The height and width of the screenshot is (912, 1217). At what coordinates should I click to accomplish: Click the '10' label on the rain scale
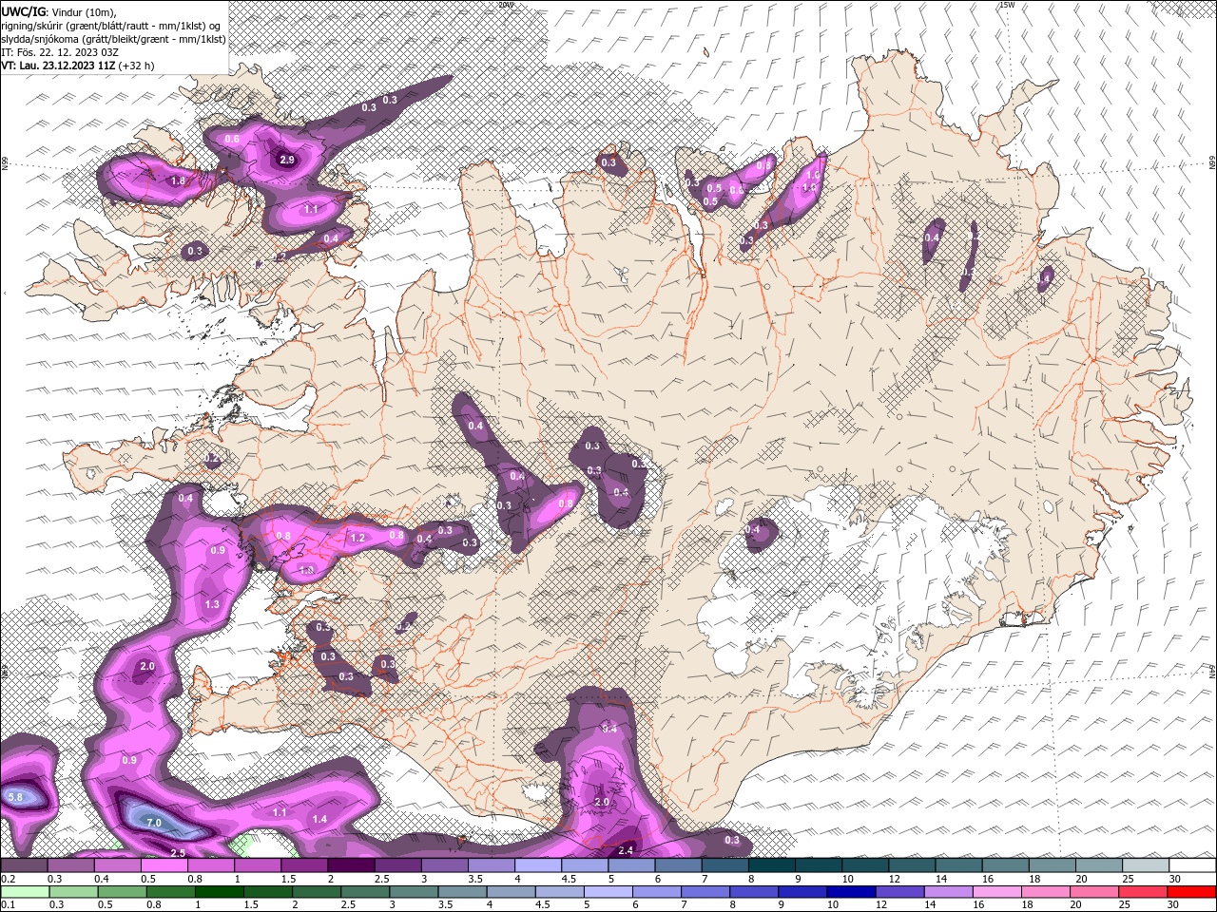pyautogui.click(x=833, y=904)
